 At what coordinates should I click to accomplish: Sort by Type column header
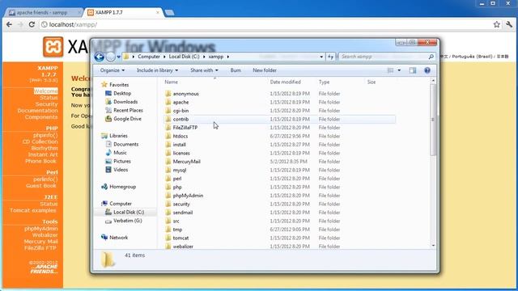324,82
